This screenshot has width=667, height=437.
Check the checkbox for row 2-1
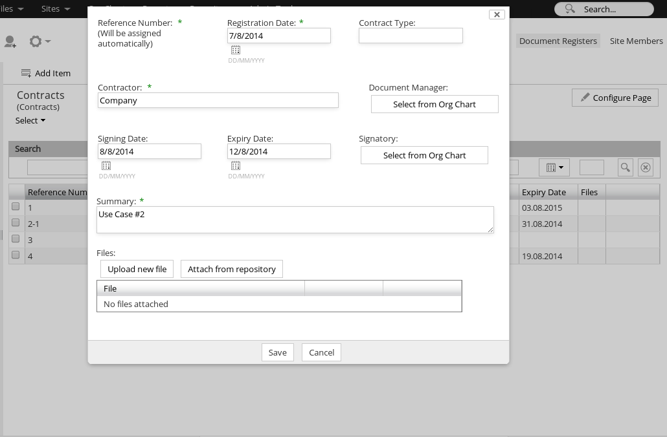coord(16,223)
